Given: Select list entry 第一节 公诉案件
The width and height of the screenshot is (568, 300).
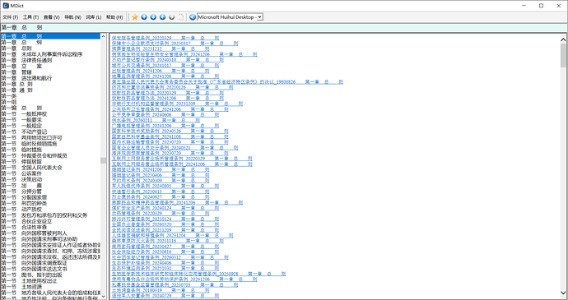Looking at the screenshot, I should click(x=50, y=173).
